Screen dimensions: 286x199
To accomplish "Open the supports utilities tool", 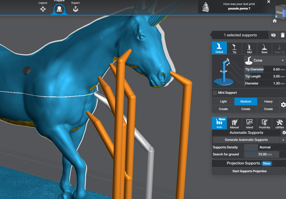I will tap(279, 123).
